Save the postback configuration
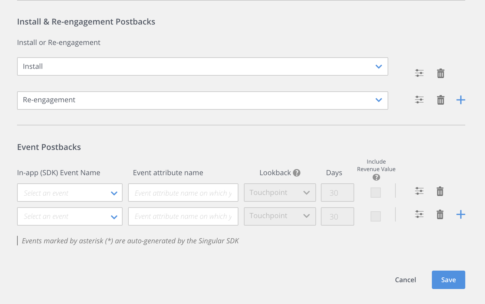Viewport: 485px width, 304px height. [449, 280]
